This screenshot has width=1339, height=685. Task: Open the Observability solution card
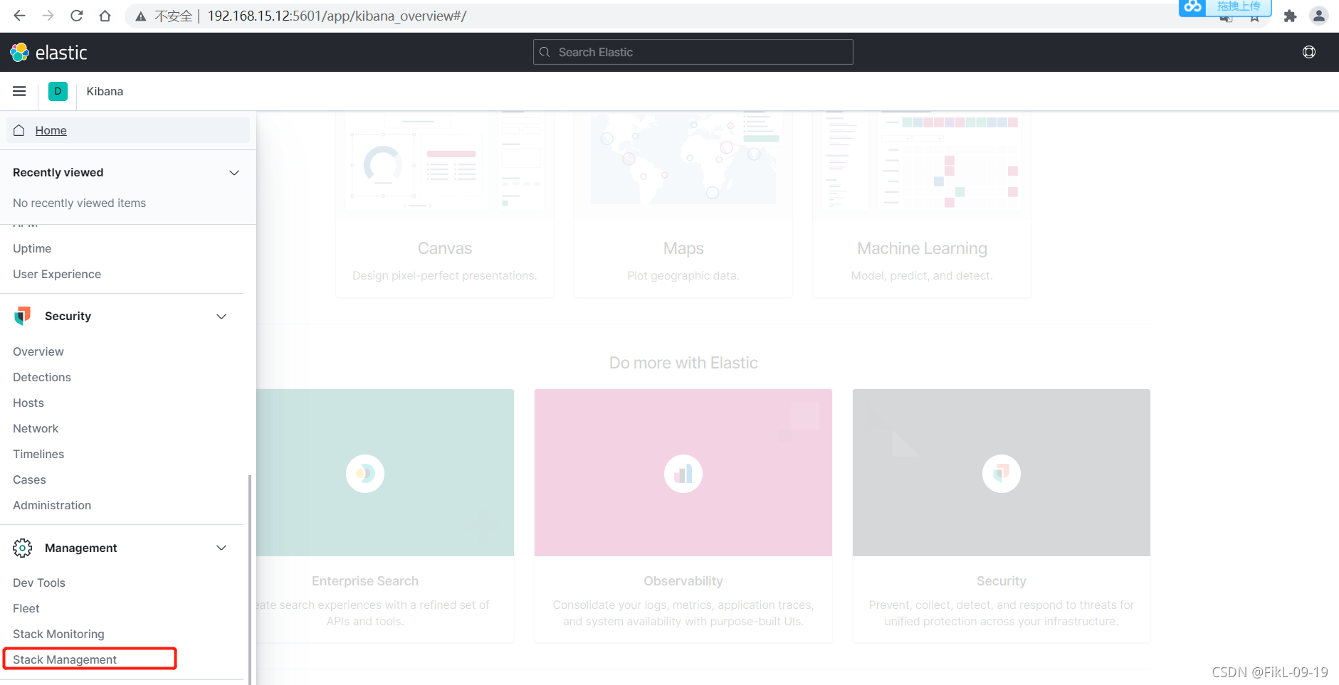[683, 516]
